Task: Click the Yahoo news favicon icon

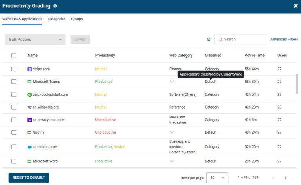Action: (x=29, y=120)
